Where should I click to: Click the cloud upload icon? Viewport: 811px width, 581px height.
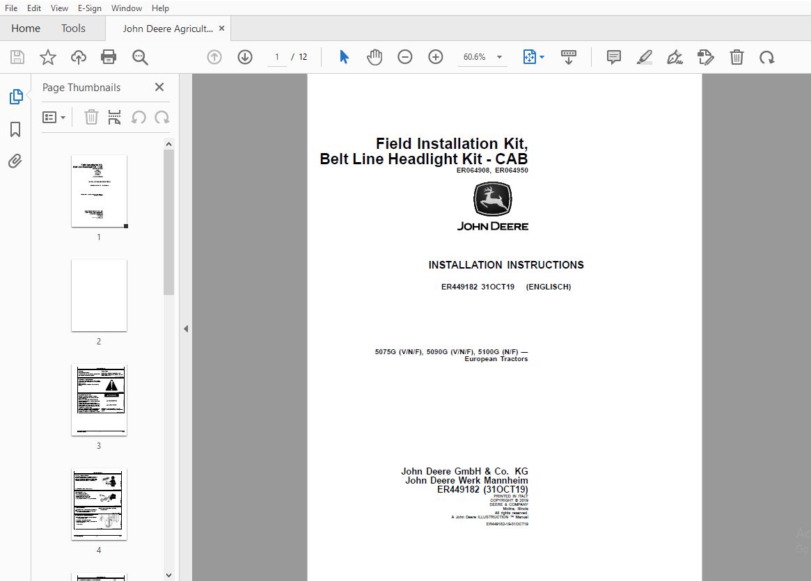[x=79, y=57]
